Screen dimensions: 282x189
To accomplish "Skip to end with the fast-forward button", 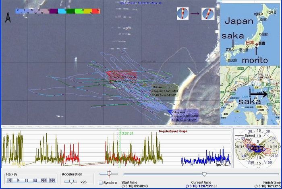I will pos(52,180).
